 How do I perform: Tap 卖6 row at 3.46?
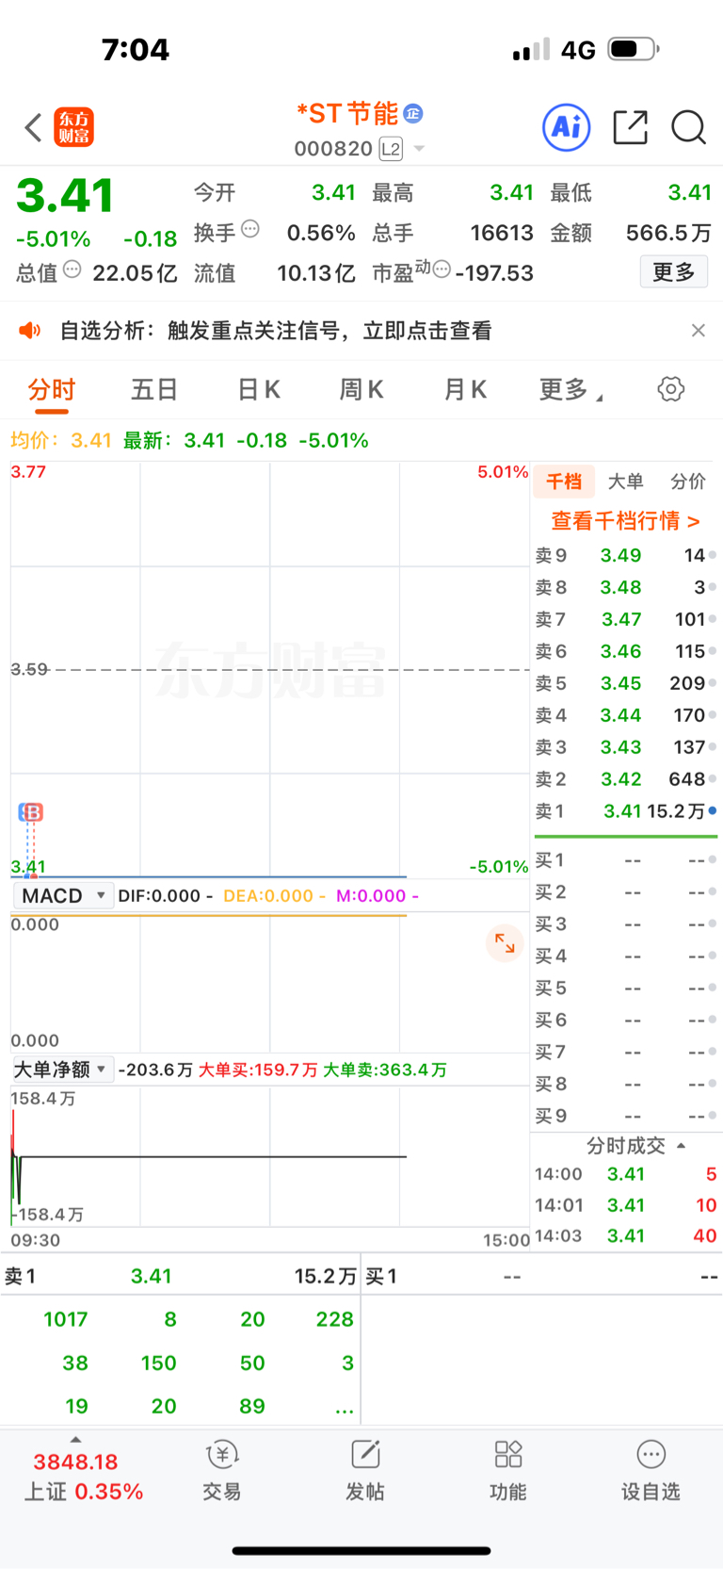point(625,651)
